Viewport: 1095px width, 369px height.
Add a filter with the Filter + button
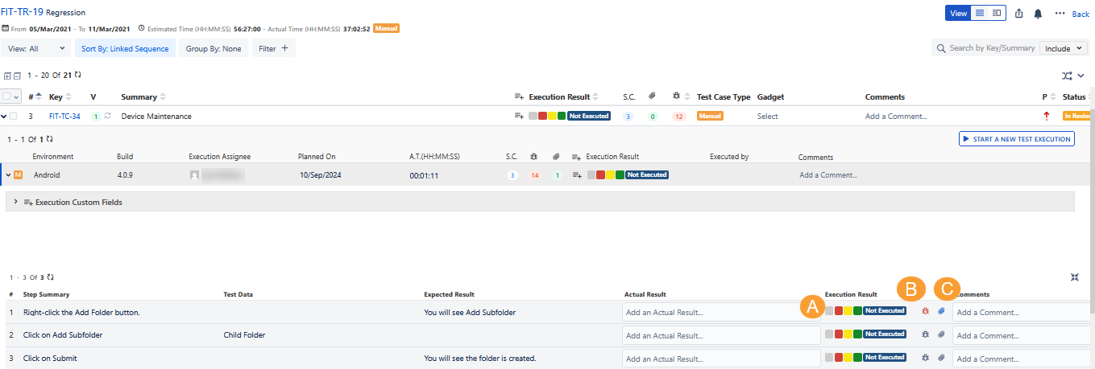tap(274, 48)
